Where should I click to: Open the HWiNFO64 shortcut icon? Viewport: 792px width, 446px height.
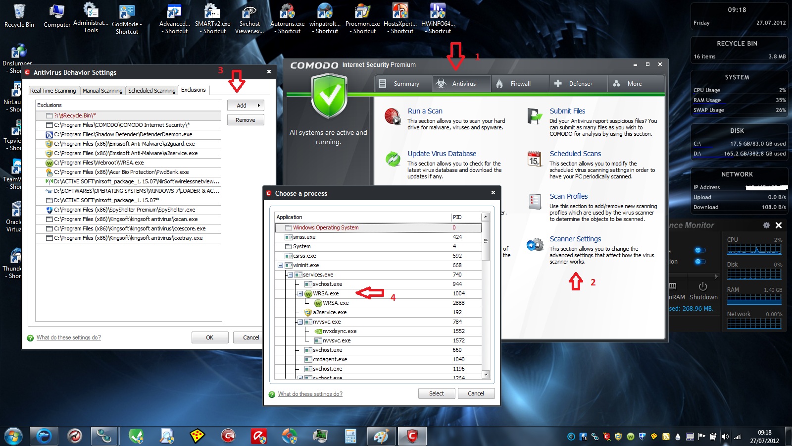pos(438,19)
